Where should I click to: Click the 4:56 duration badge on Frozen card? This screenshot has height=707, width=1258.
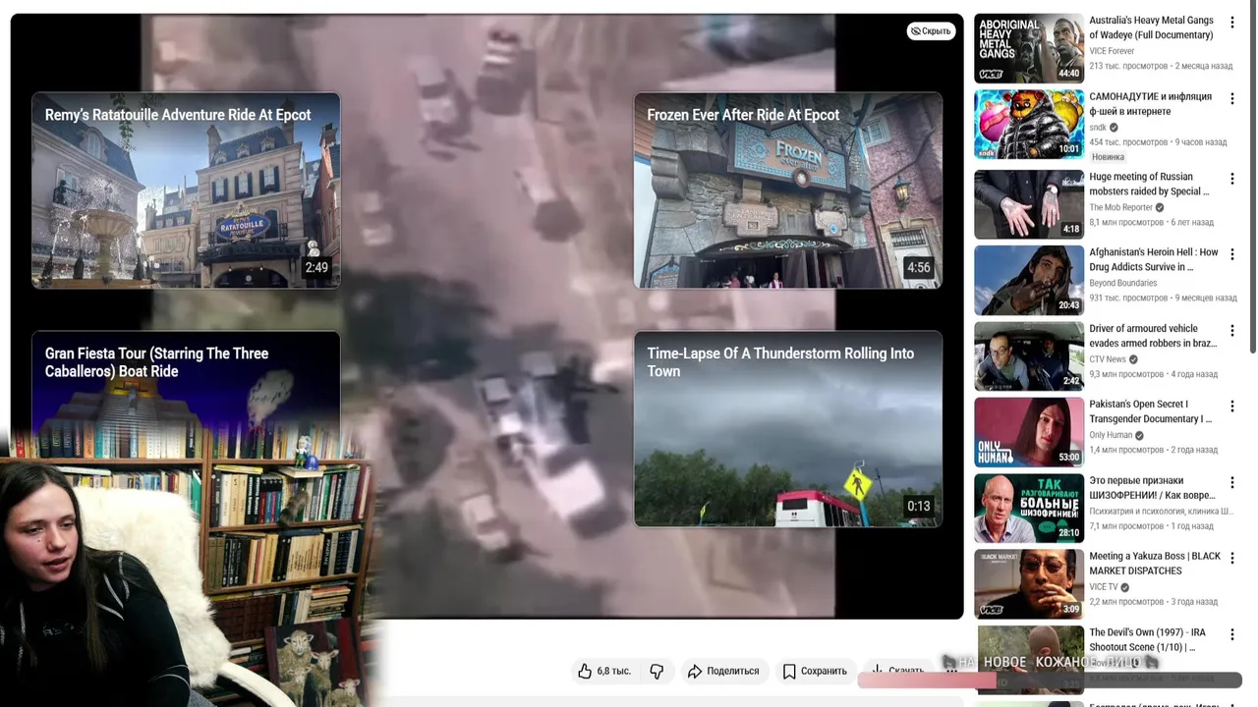[x=918, y=267]
